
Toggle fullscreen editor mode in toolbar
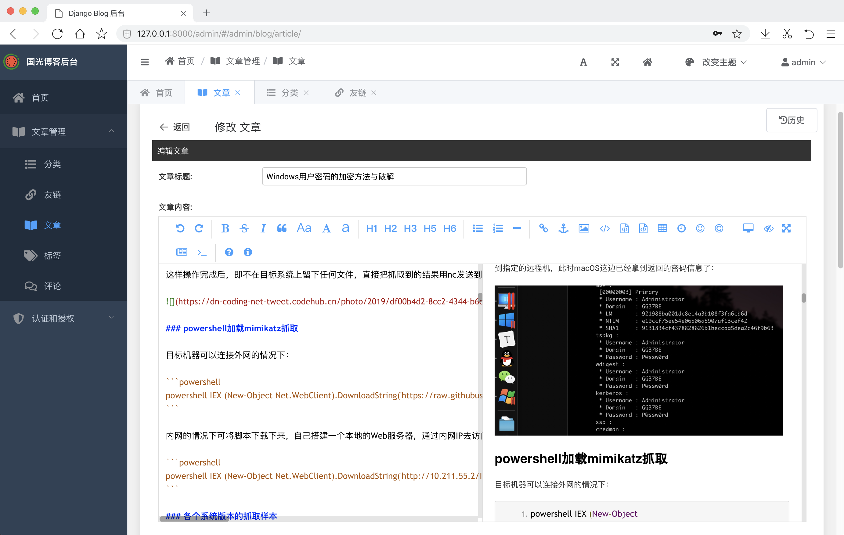click(x=786, y=228)
